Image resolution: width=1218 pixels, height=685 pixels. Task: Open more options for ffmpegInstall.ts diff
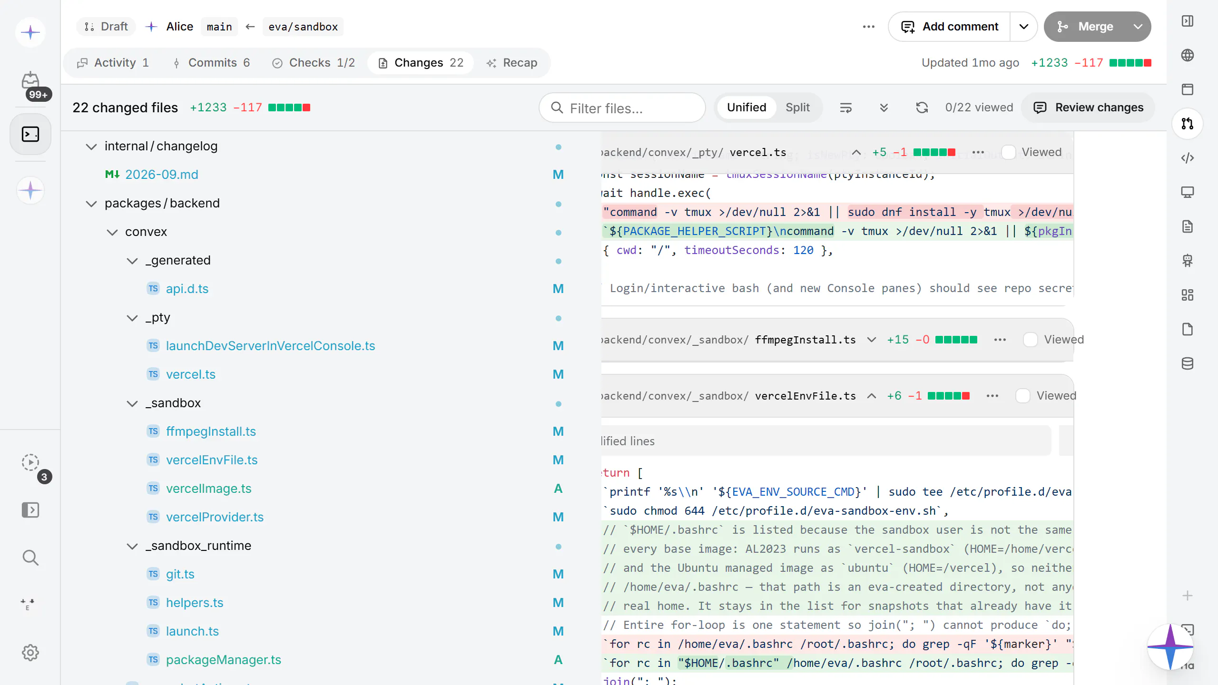click(x=1000, y=340)
